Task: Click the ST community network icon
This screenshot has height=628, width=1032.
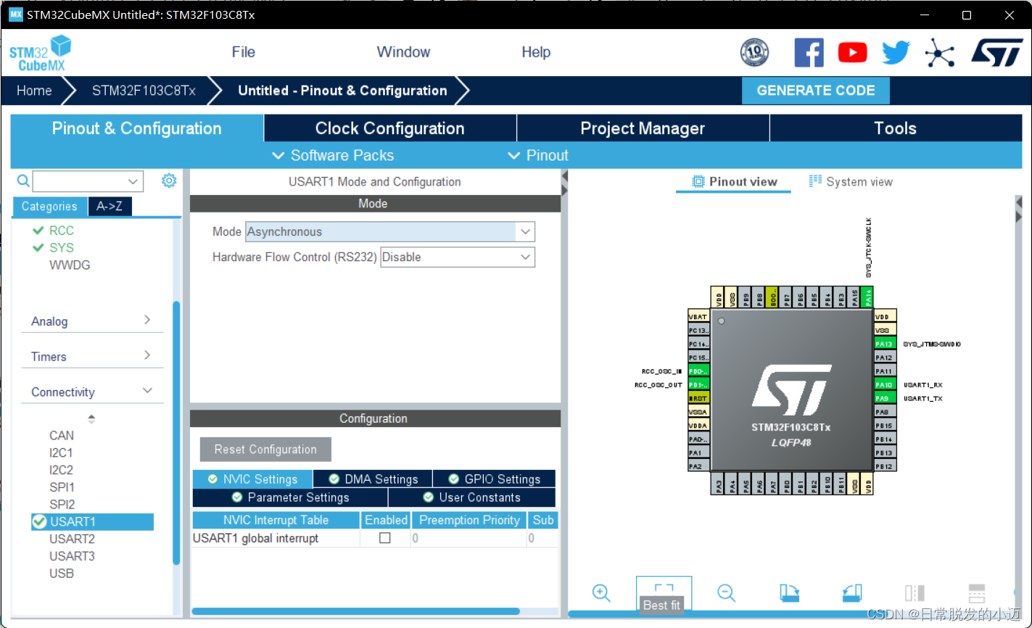Action: tap(939, 52)
